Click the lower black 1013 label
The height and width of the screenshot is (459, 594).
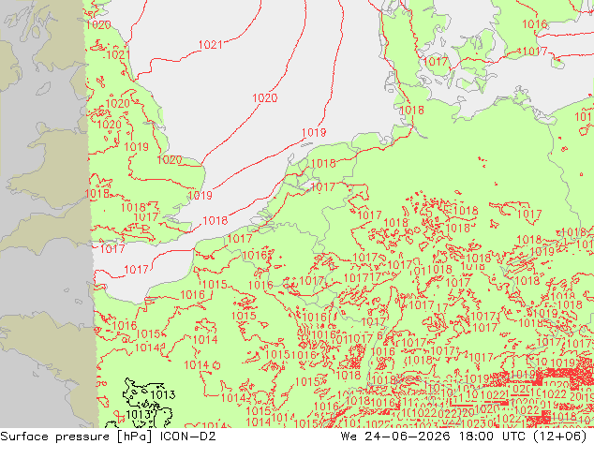[x=138, y=414]
